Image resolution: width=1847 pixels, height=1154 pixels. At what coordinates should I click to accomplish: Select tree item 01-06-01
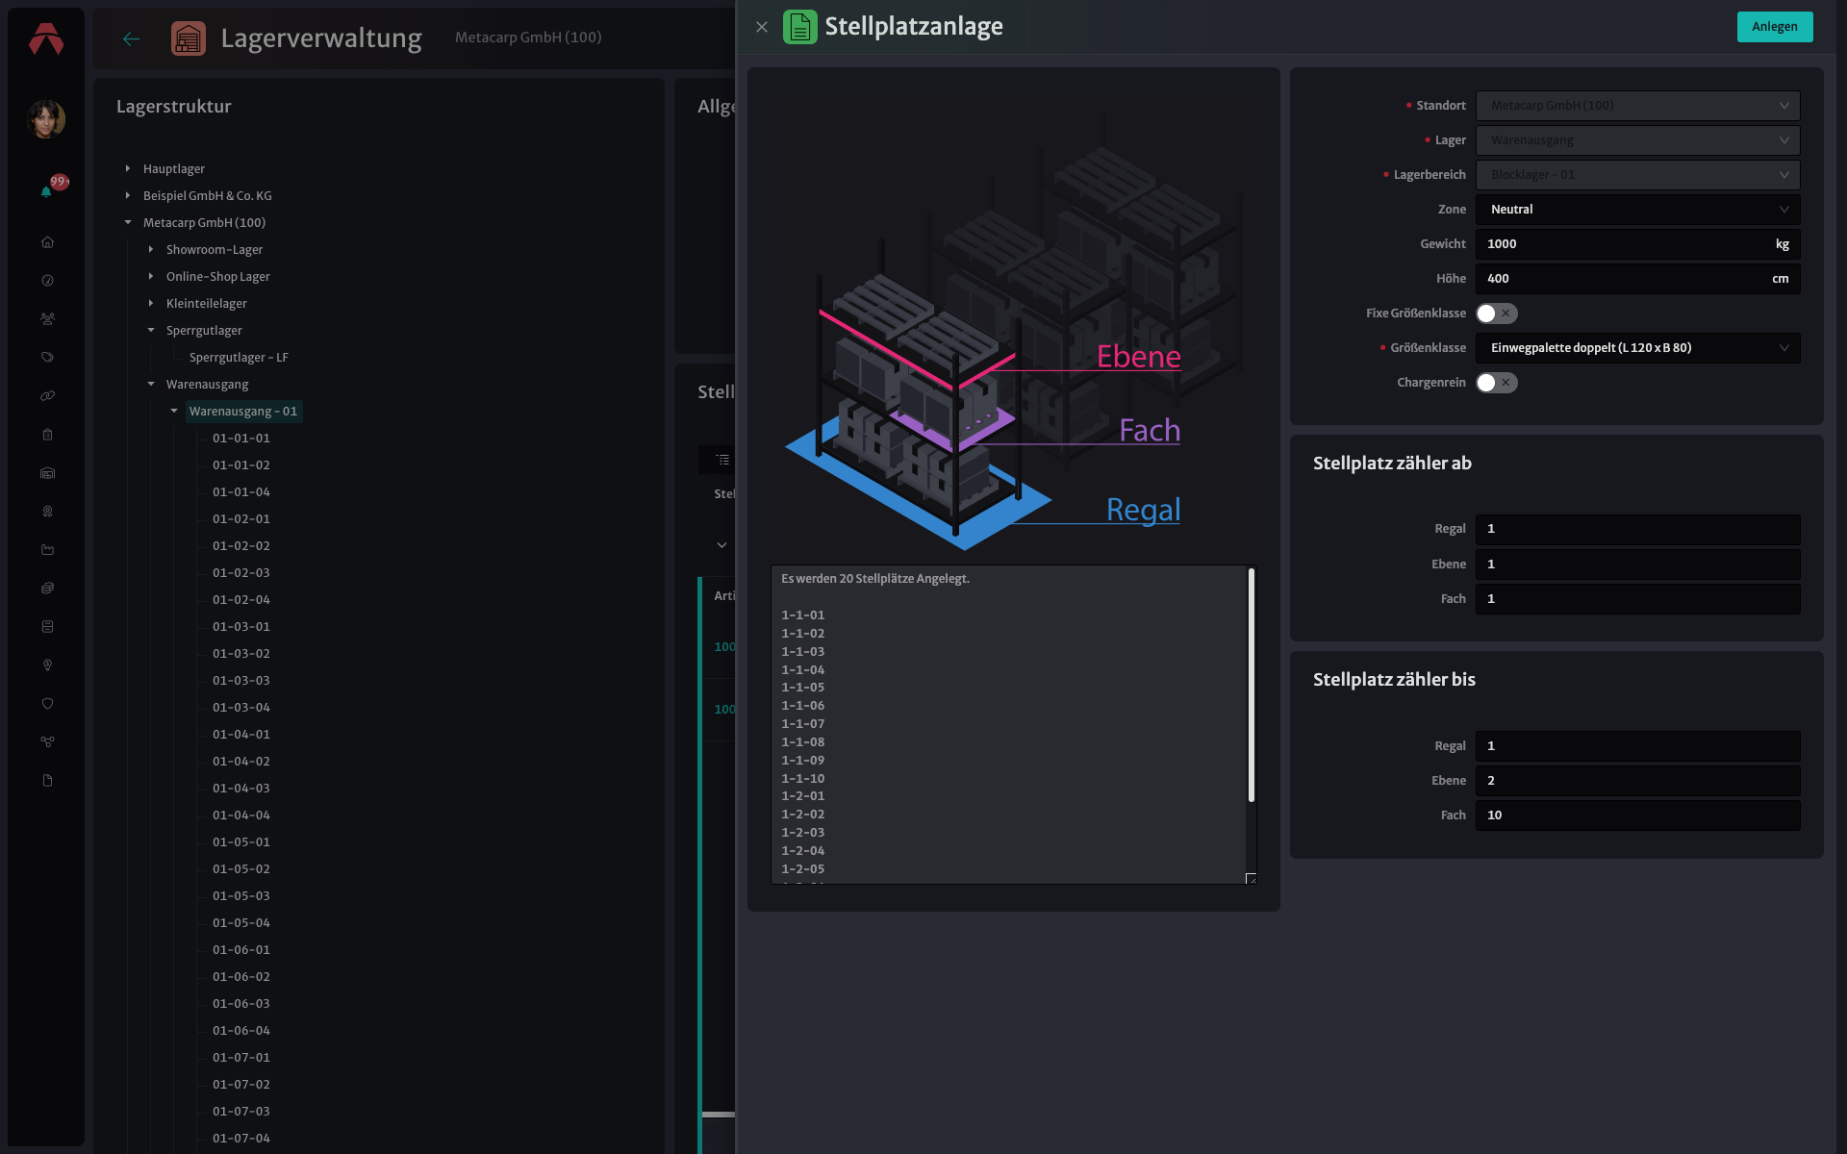click(x=241, y=949)
